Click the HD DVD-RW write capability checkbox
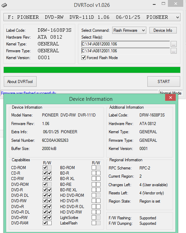The width and height of the screenshot is (186, 233). tap(98, 212)
